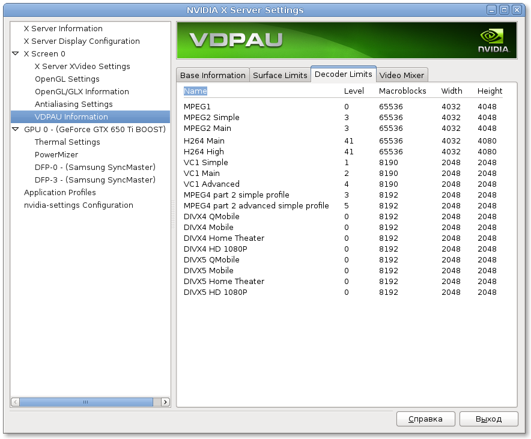Click the Macroblocks column header
The width and height of the screenshot is (531, 439).
(x=402, y=91)
